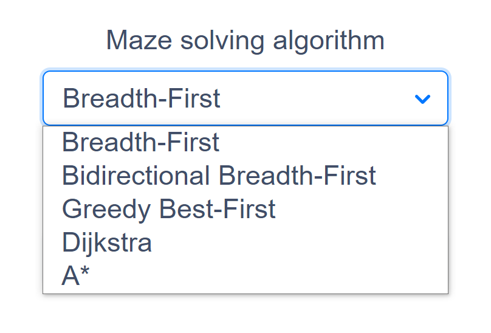Toggle the algorithm select box
The width and height of the screenshot is (491, 333).
(x=245, y=98)
